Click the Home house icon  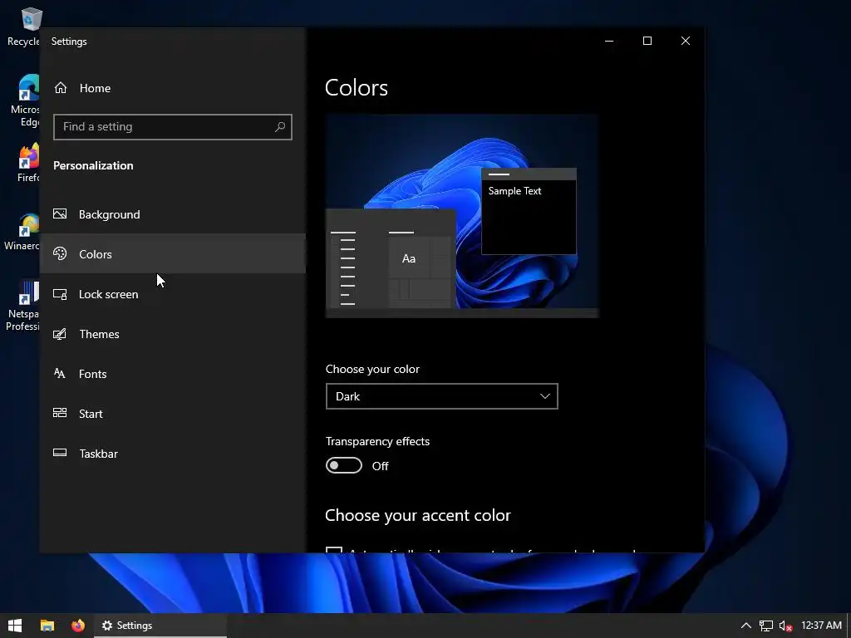(61, 87)
